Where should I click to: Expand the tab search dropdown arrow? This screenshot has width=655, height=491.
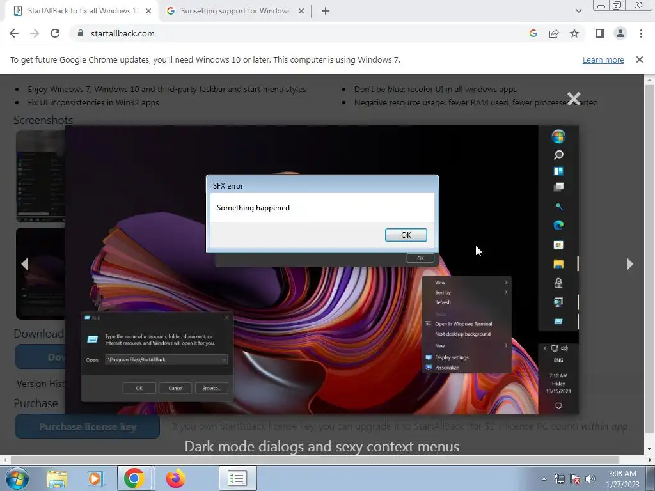578,11
